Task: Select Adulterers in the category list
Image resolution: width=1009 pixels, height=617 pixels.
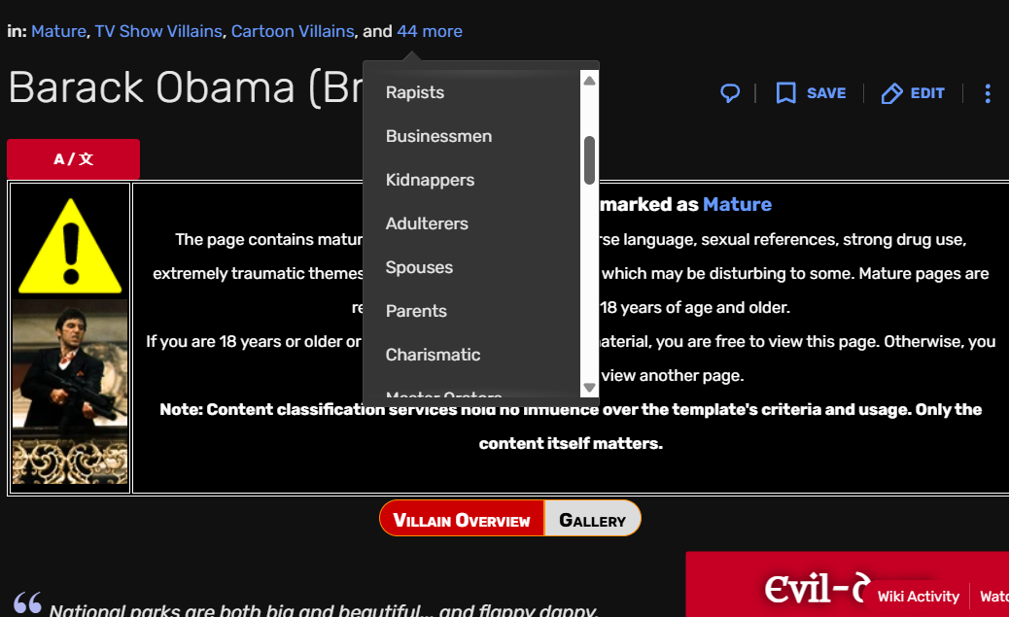Action: pos(427,223)
